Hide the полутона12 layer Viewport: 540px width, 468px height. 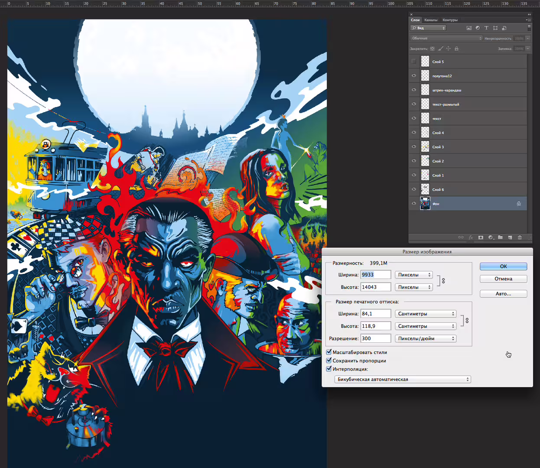click(414, 75)
